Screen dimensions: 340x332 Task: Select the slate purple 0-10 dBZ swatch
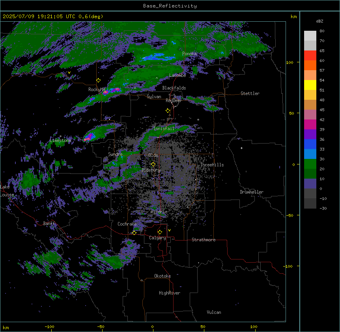[310, 184]
